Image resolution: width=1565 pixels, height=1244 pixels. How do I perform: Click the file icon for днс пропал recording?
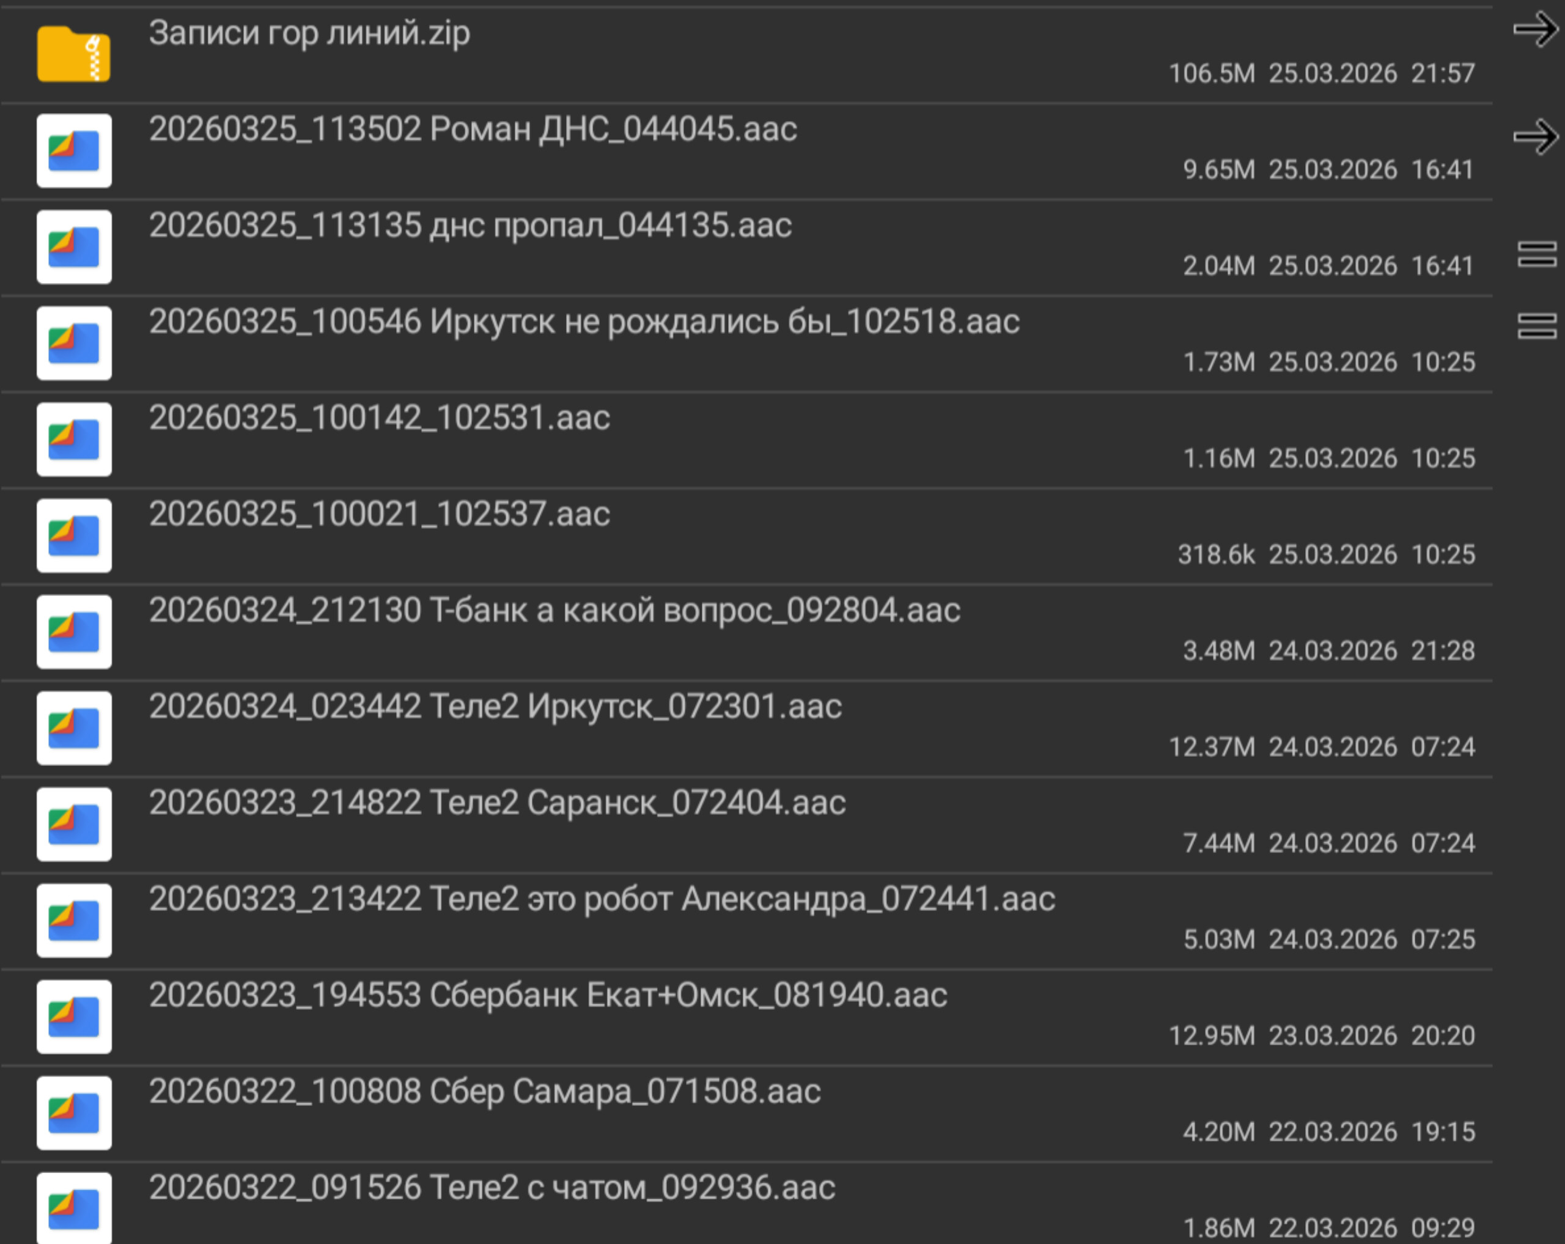[x=74, y=247]
